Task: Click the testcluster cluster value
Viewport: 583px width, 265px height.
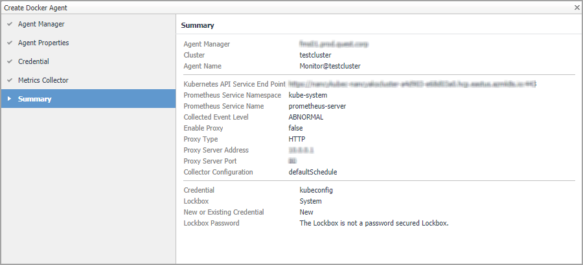Action: [x=315, y=55]
